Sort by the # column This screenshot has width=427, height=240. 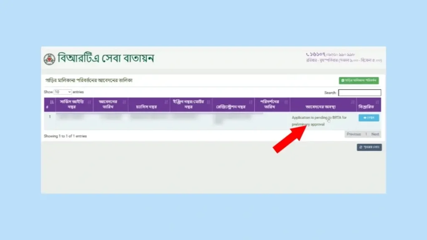coord(50,105)
